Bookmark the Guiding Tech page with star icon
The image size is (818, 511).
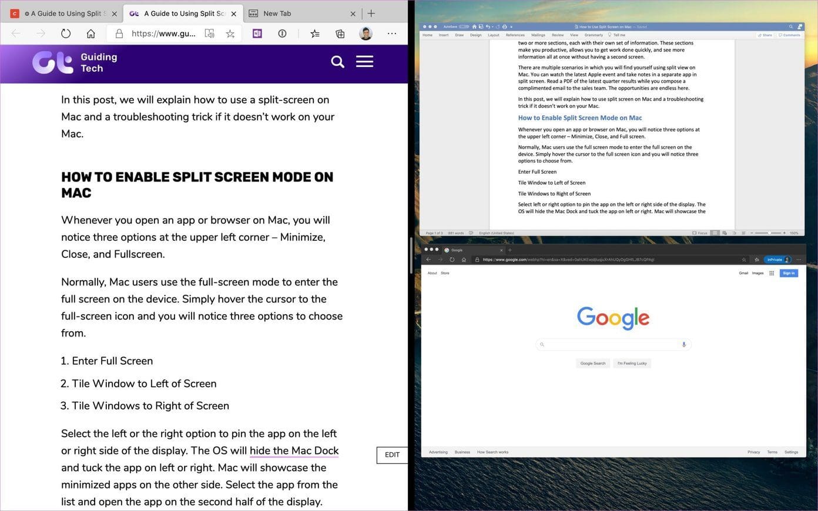click(230, 33)
